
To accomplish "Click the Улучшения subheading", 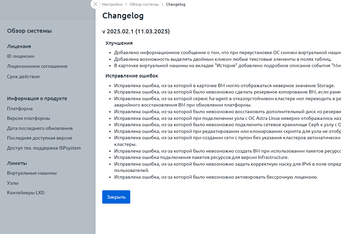I will click(x=119, y=43).
